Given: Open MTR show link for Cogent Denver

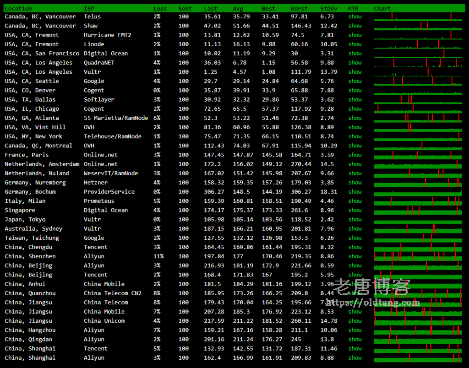Looking at the screenshot, I should (x=354, y=91).
